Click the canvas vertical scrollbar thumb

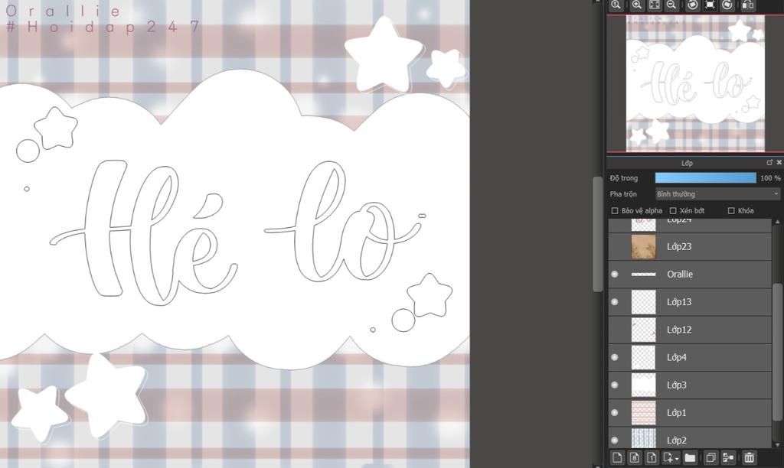597,234
